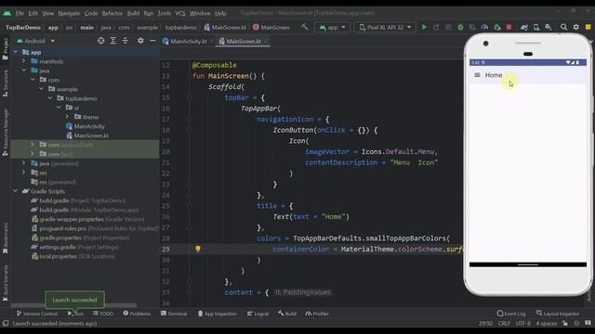Click Select Opened File target icon

pyautogui.click(x=101, y=41)
